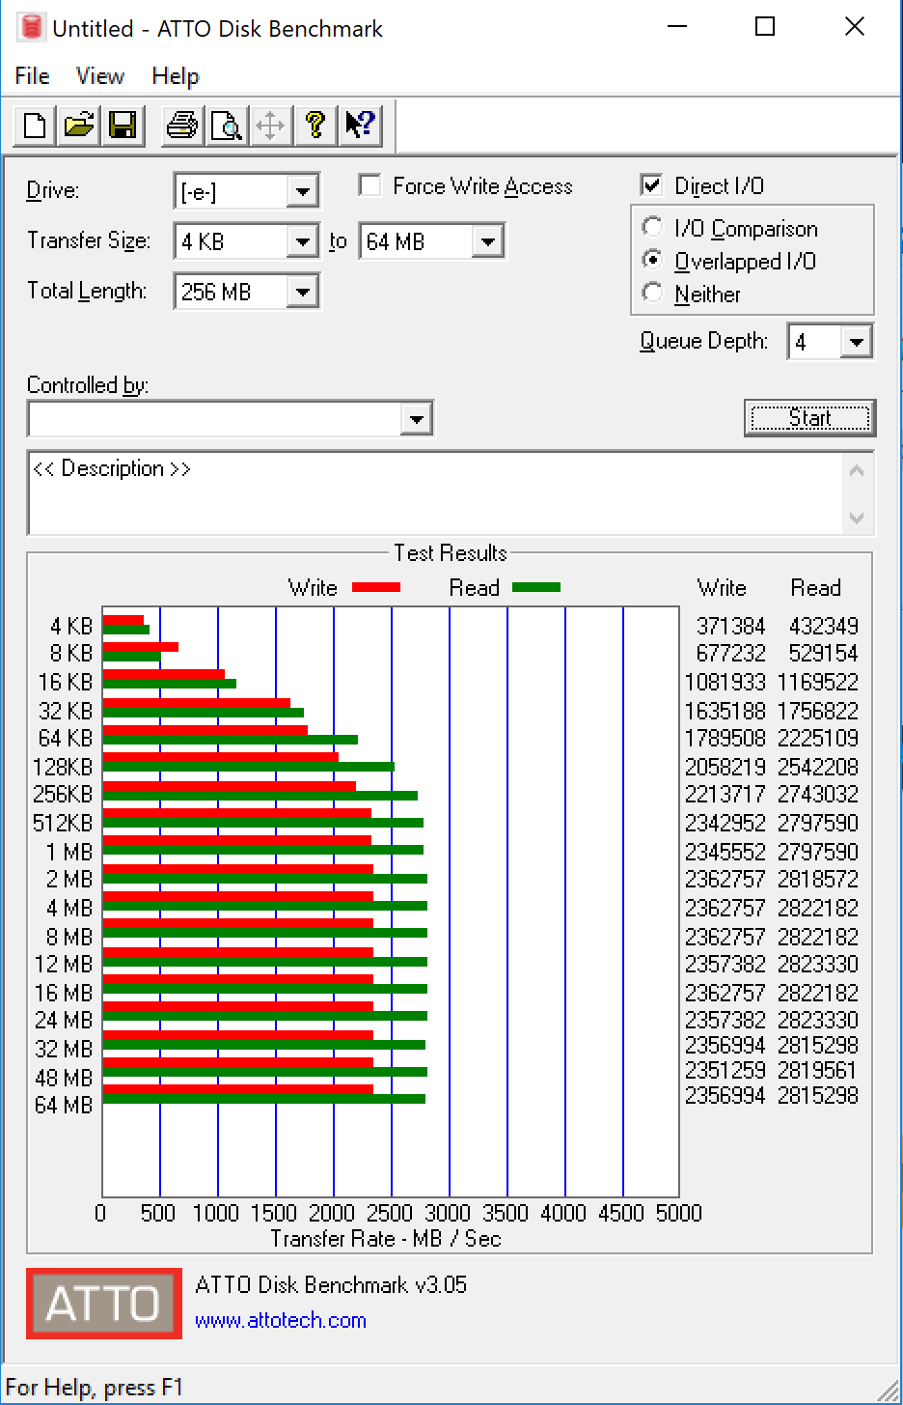Screen dimensions: 903x1405
Task: Select the I/O Comparison radio button
Action: [653, 227]
